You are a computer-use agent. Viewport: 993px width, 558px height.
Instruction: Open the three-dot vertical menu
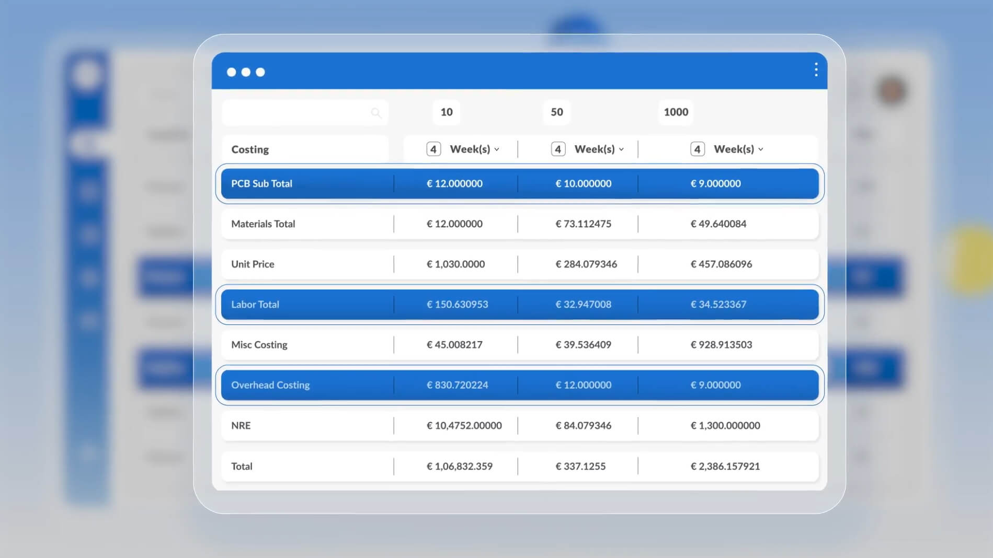pos(816,70)
